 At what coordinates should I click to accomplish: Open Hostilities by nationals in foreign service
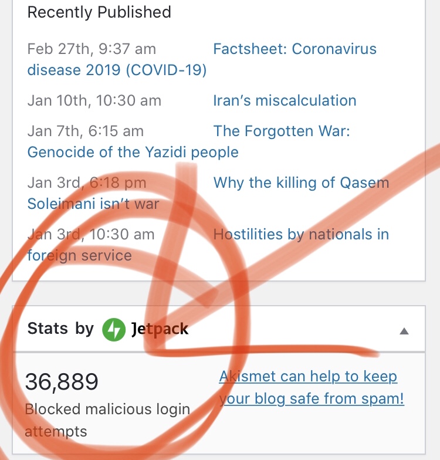(x=301, y=234)
